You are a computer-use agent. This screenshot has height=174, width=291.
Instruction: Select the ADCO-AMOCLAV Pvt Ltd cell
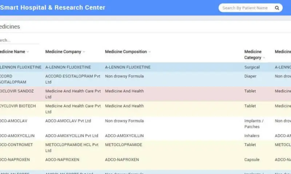click(x=68, y=121)
